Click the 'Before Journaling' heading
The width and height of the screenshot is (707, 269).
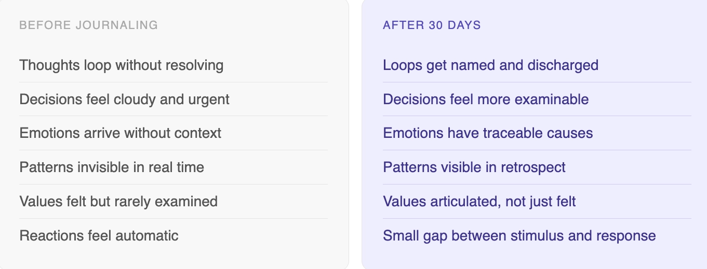(x=88, y=25)
